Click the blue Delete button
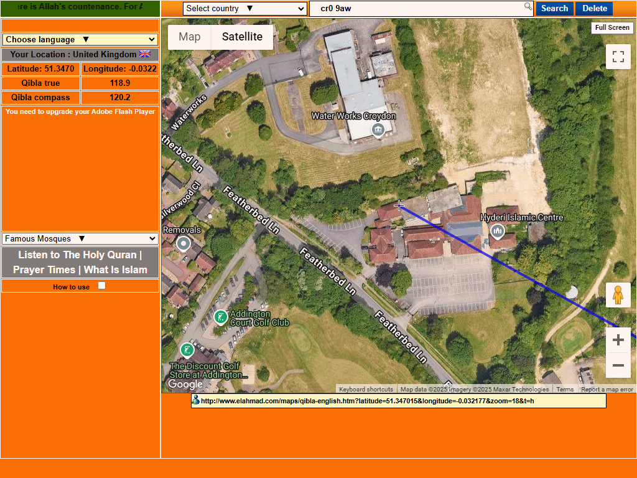 [x=594, y=9]
